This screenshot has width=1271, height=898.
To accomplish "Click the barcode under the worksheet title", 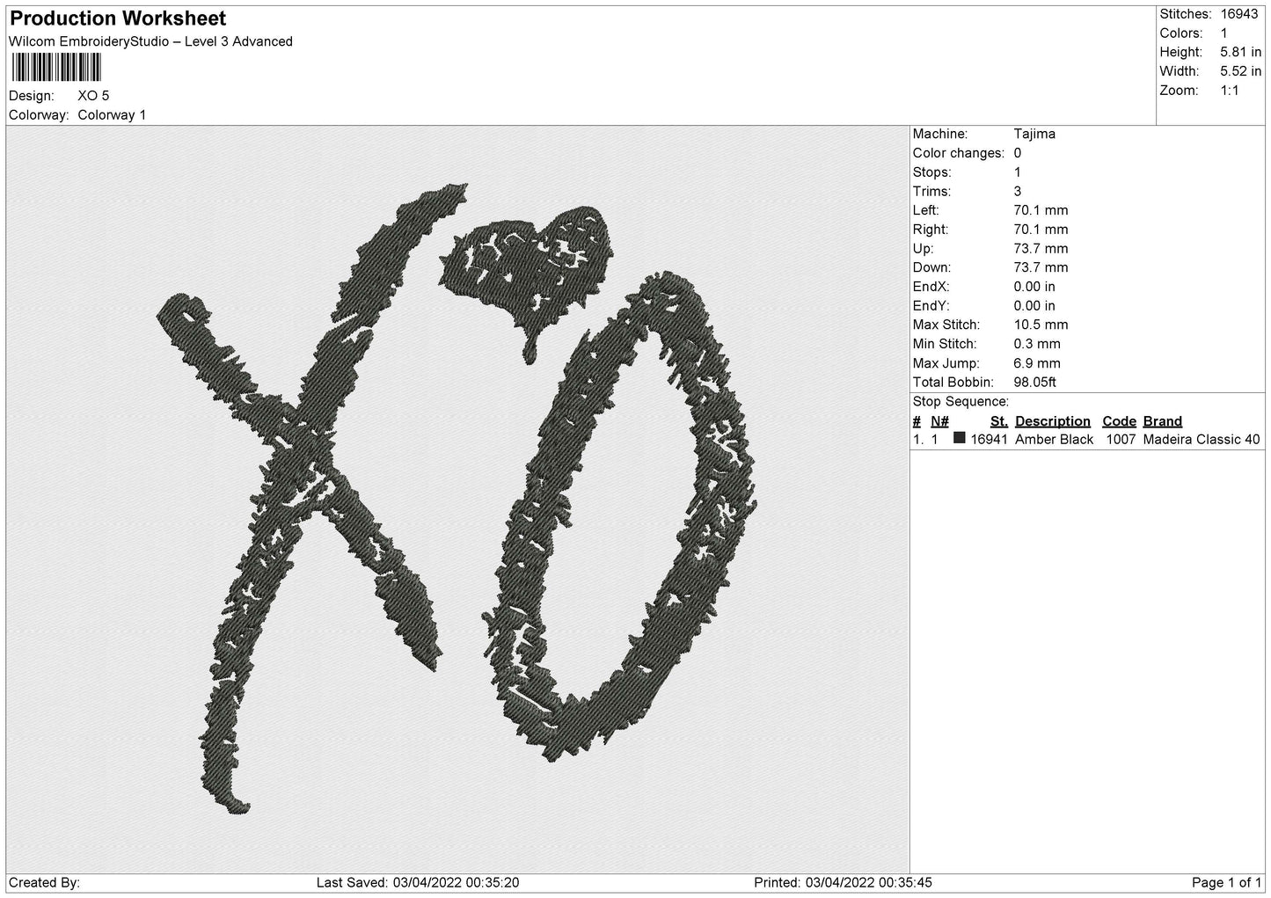I will [x=56, y=68].
